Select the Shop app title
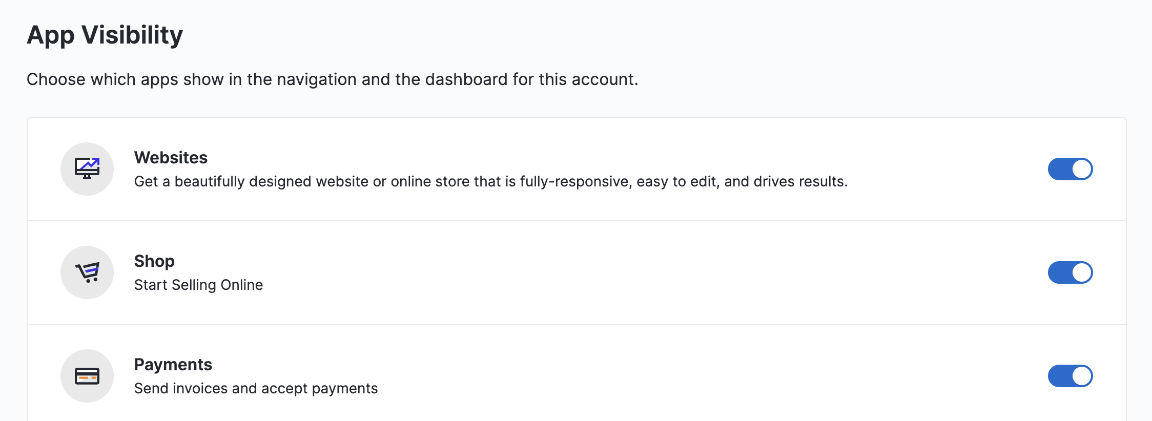The width and height of the screenshot is (1152, 421). [x=154, y=261]
